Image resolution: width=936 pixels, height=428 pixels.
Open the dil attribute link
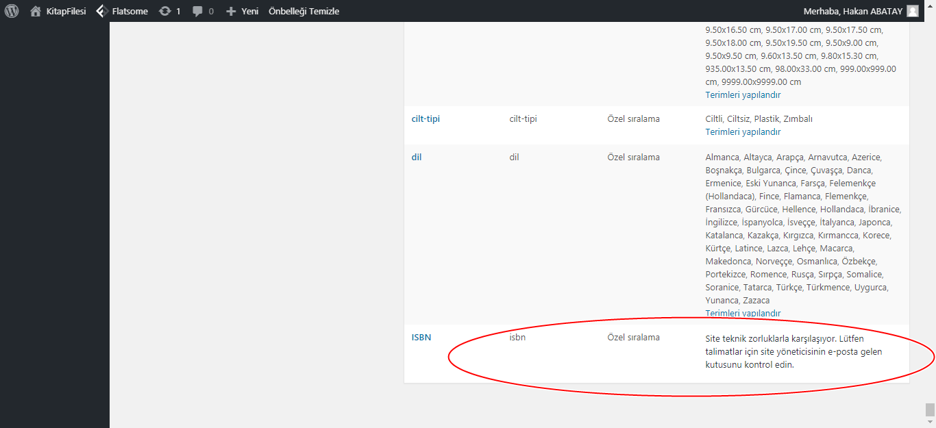[x=417, y=157]
